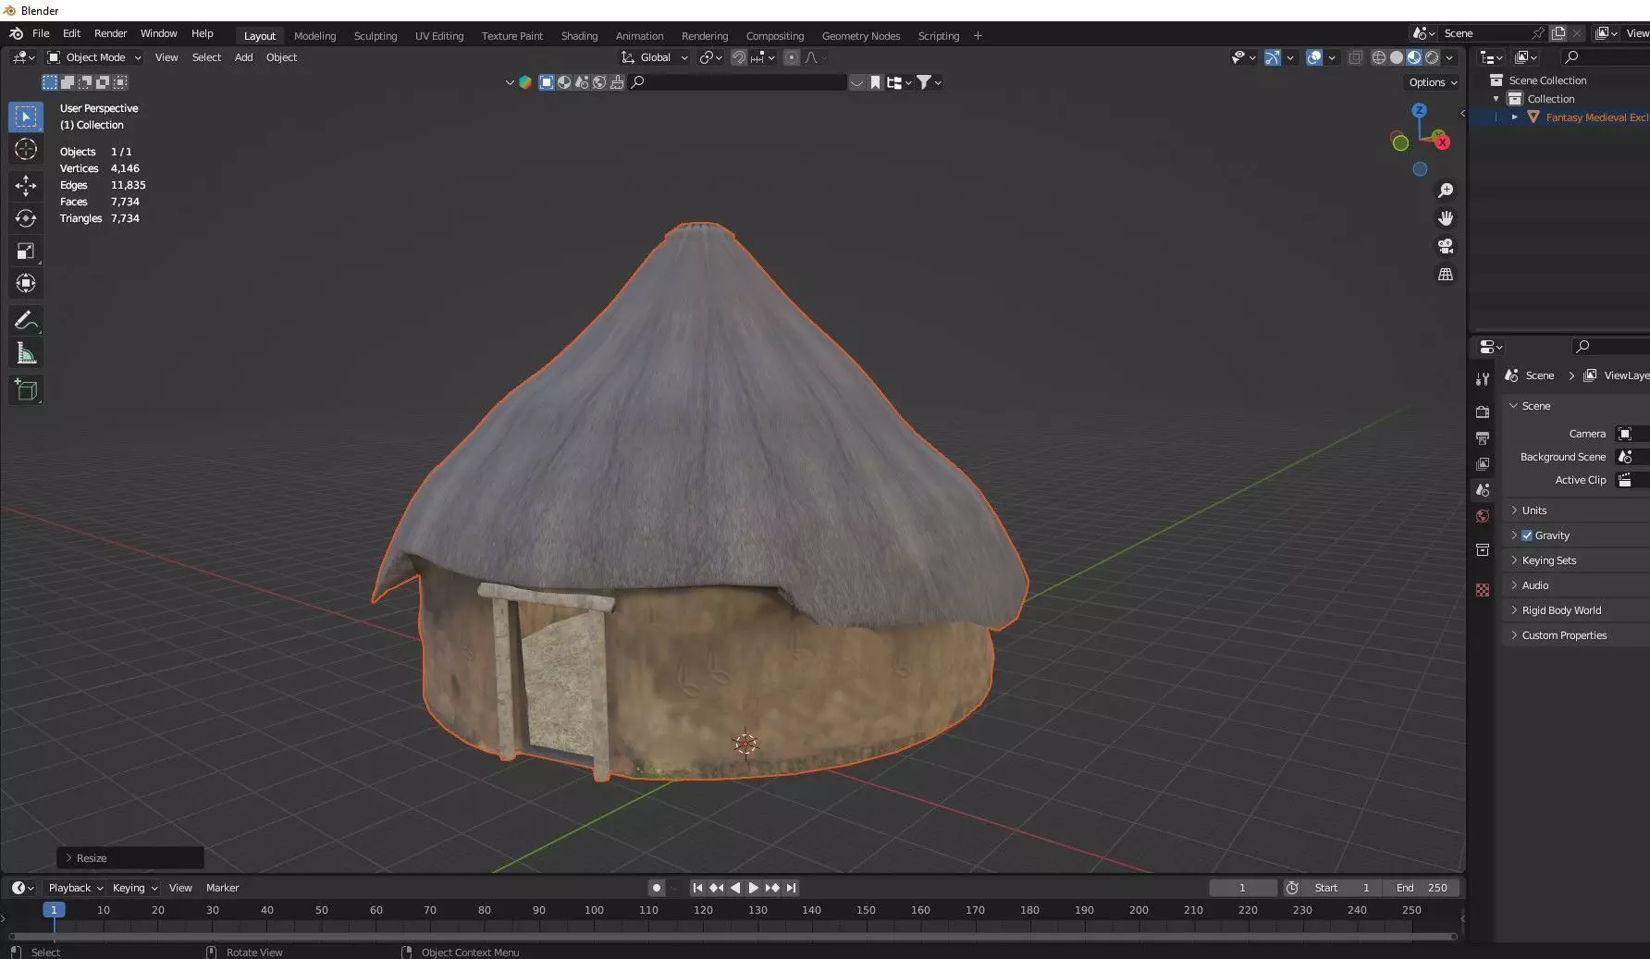Activate the 3D Cursor tool
Viewport: 1650px width, 959px height.
click(x=26, y=149)
